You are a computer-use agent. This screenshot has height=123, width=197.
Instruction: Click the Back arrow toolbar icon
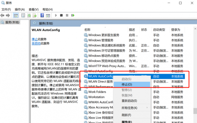(2, 15)
